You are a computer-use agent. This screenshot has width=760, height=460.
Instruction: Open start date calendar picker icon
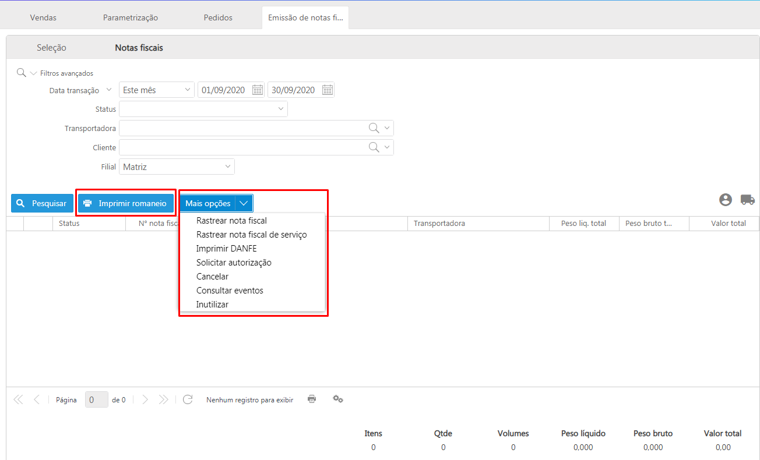[258, 90]
